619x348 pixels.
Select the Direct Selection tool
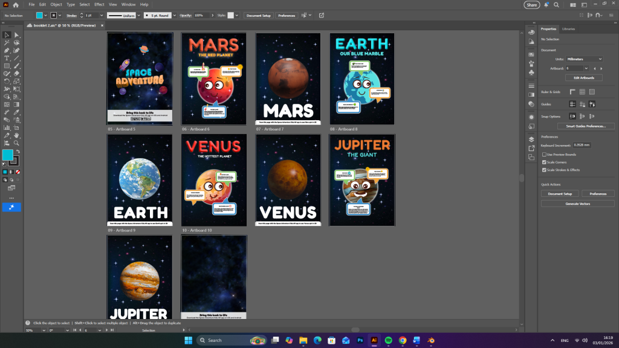pyautogui.click(x=17, y=35)
